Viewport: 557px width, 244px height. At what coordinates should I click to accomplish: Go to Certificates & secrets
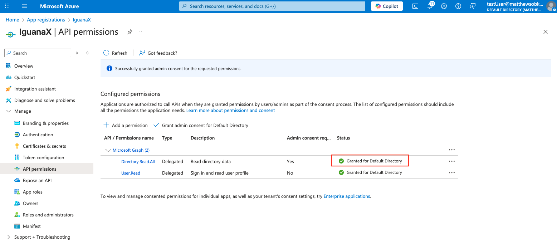tap(44, 146)
